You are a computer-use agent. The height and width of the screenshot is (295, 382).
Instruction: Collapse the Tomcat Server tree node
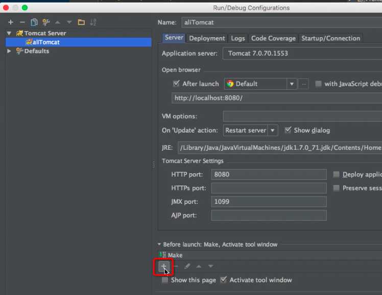pos(9,33)
